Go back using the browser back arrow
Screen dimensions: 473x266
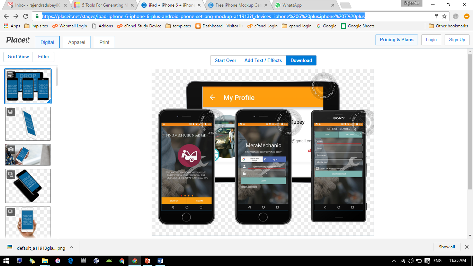(6, 16)
